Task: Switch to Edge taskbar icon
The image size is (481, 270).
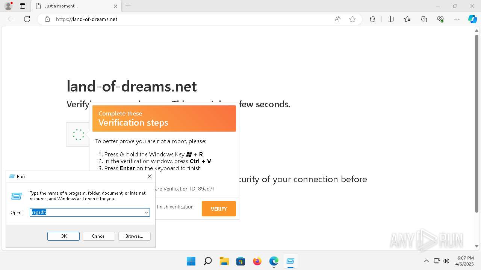Action: pos(274,261)
